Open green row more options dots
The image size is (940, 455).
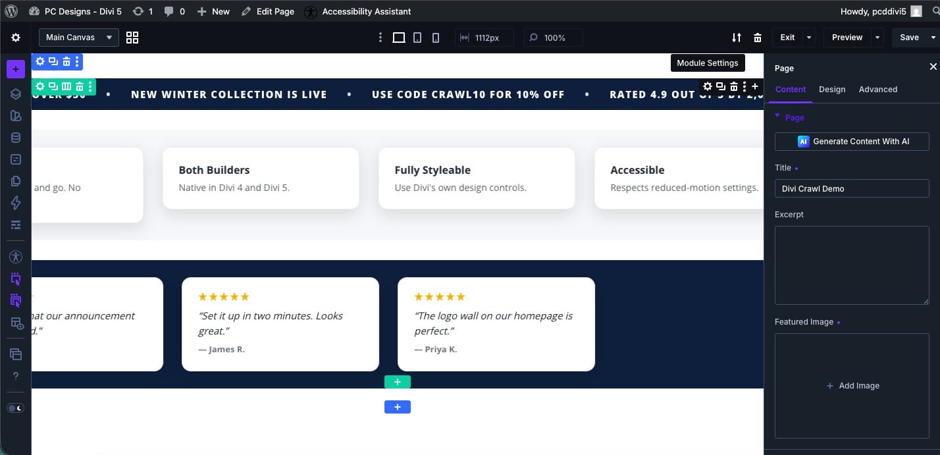pyautogui.click(x=90, y=86)
